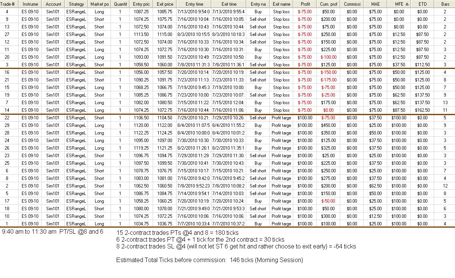The image size is (455, 278).
Task: Sort by the Commissi column header
Action: point(352,4)
